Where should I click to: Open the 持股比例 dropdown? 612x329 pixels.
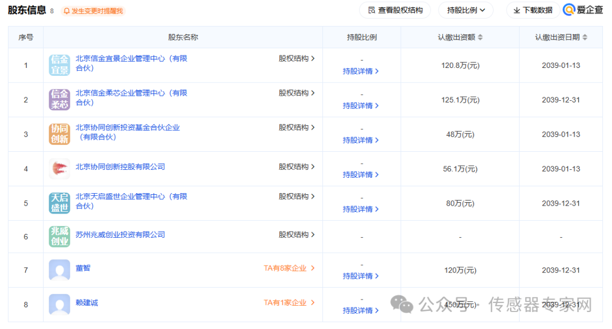coord(466,10)
